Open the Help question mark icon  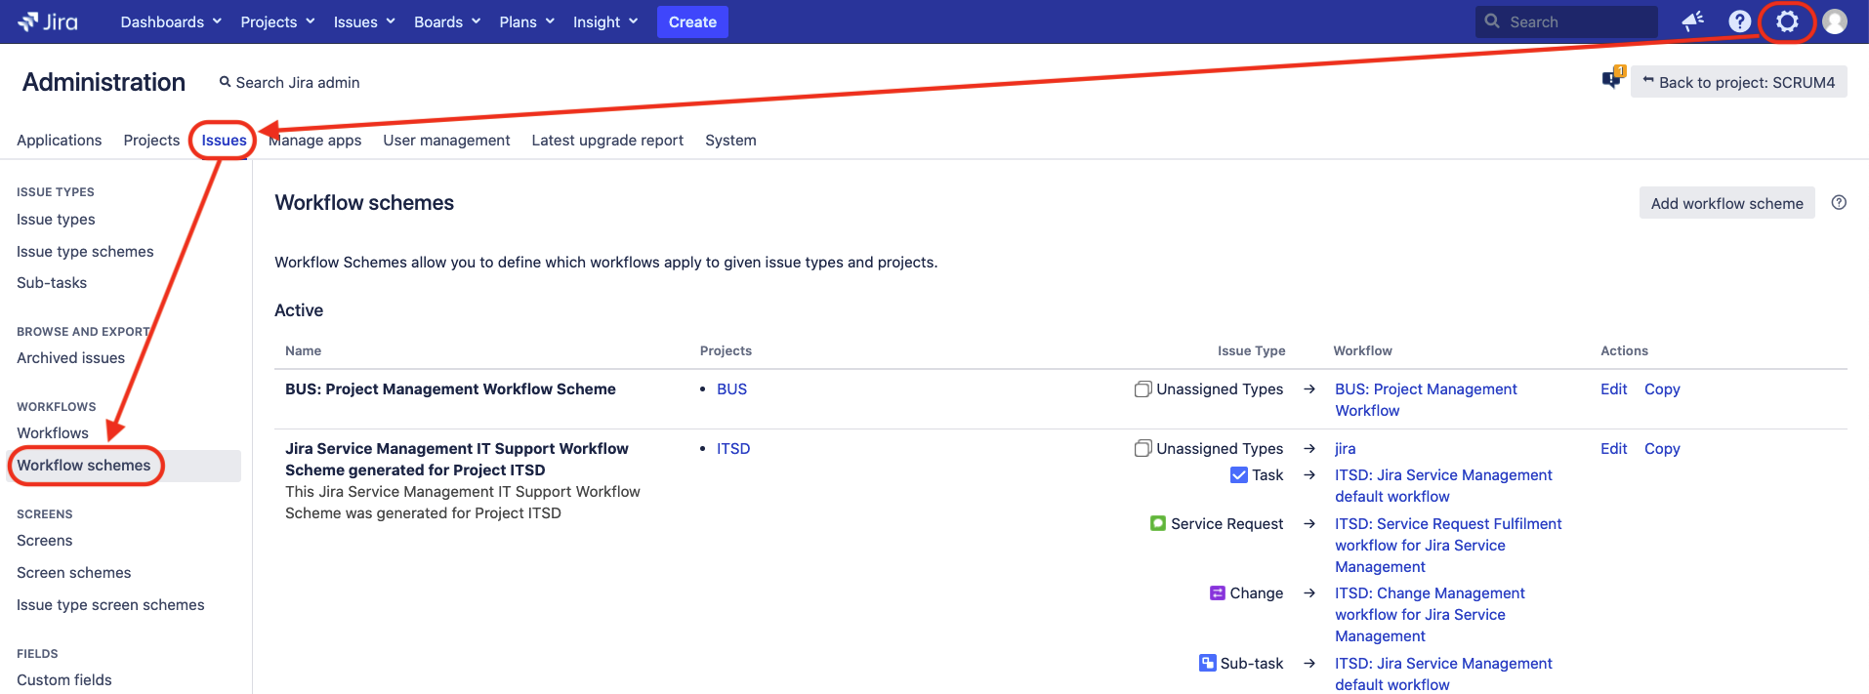[x=1739, y=21]
